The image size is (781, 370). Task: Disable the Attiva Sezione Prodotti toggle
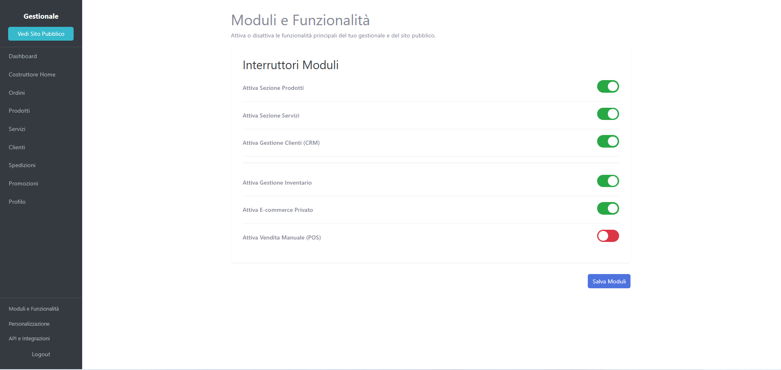point(608,86)
